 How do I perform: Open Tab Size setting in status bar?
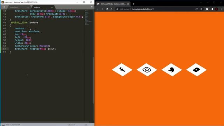coord(71,125)
